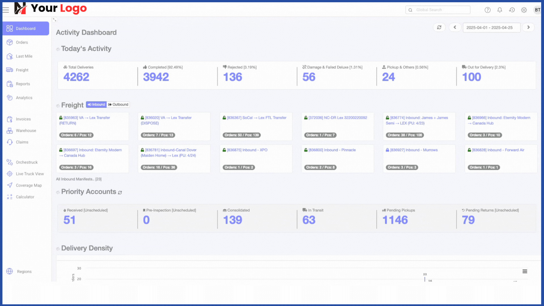
Task: Open the hamburger menu icon
Action: coord(6,10)
